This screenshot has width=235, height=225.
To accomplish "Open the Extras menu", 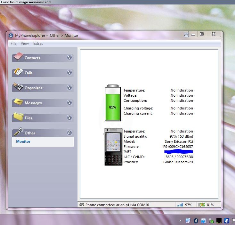I will click(38, 44).
